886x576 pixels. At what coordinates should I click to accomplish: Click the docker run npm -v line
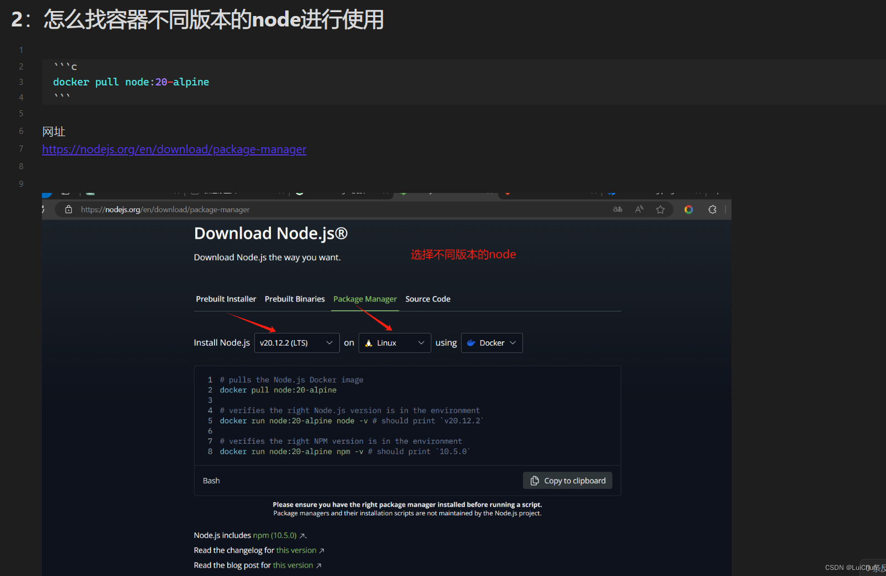click(345, 452)
